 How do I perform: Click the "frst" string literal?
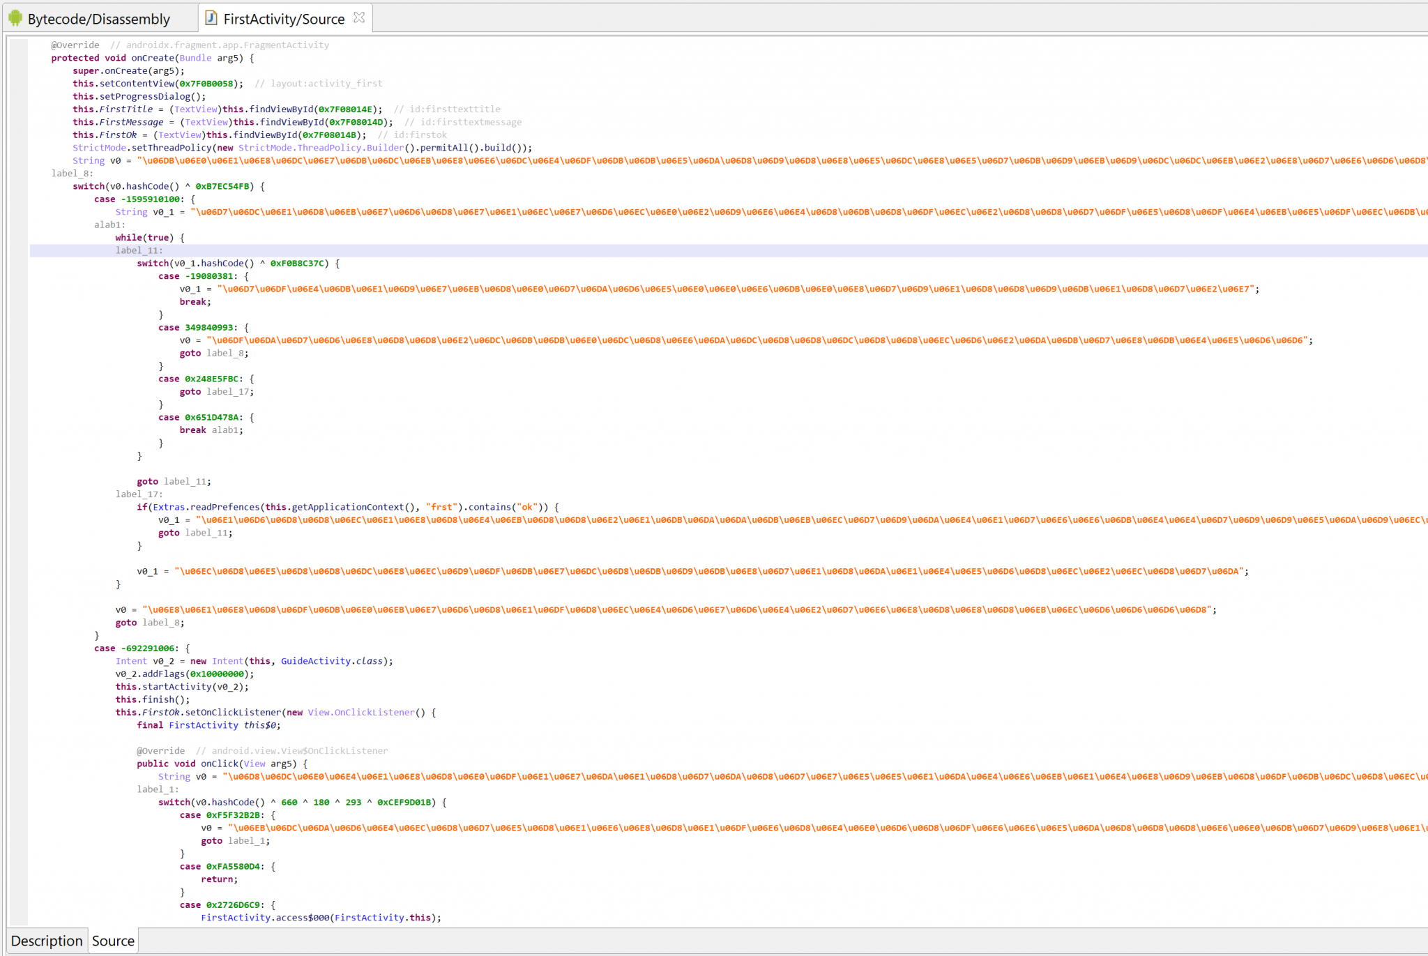click(442, 506)
